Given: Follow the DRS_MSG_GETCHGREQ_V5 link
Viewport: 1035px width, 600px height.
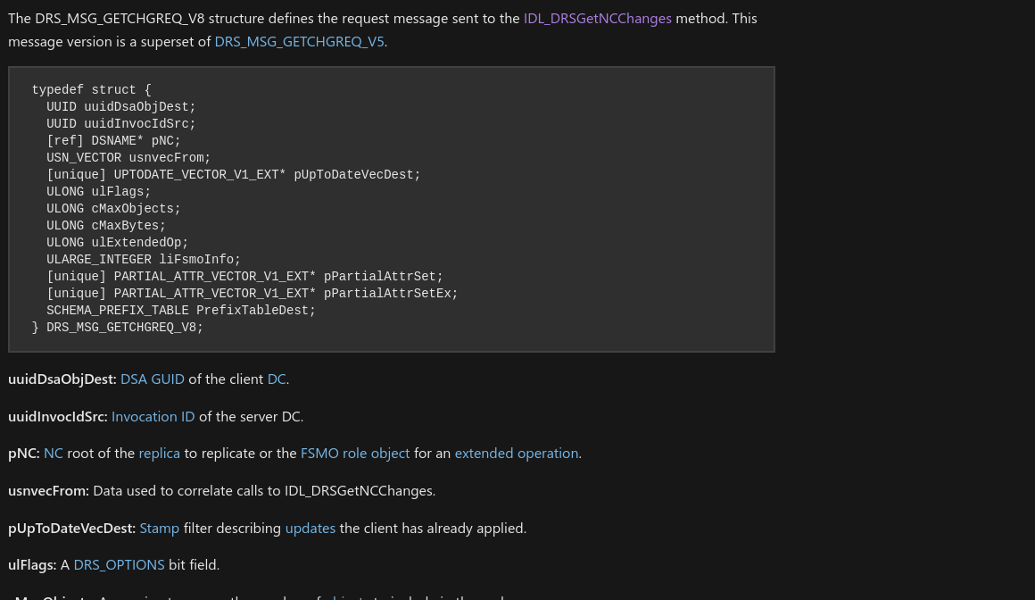Looking at the screenshot, I should coord(299,41).
